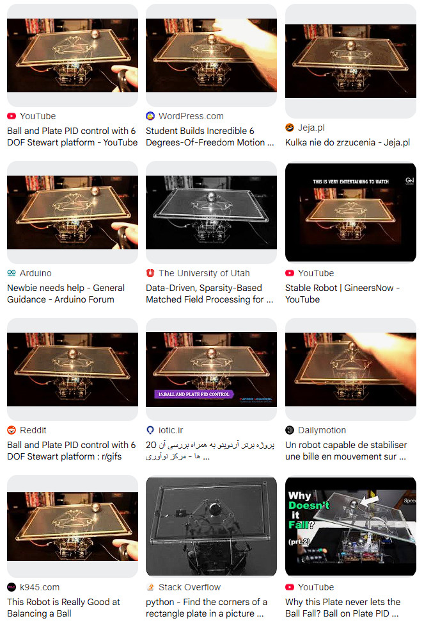
Task: Open 'Kulka nie do zrzucenia - Jeja.pl' link
Action: coord(347,142)
